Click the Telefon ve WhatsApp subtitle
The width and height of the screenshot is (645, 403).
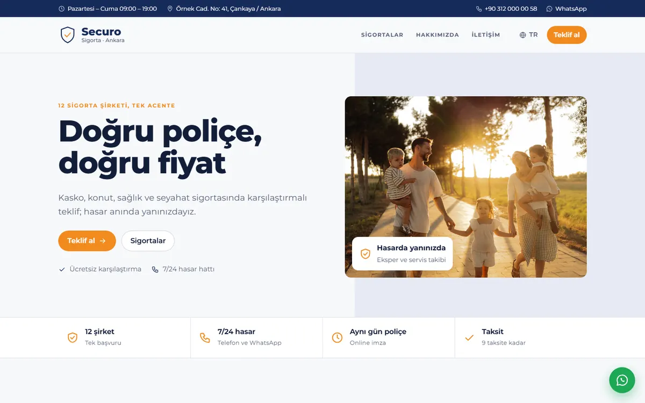249,343
